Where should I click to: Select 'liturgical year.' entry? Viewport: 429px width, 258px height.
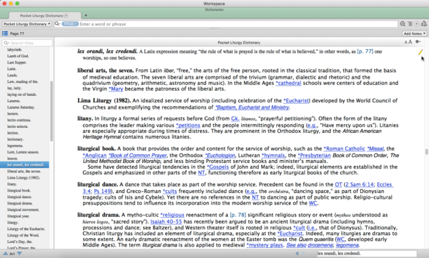click(18, 216)
